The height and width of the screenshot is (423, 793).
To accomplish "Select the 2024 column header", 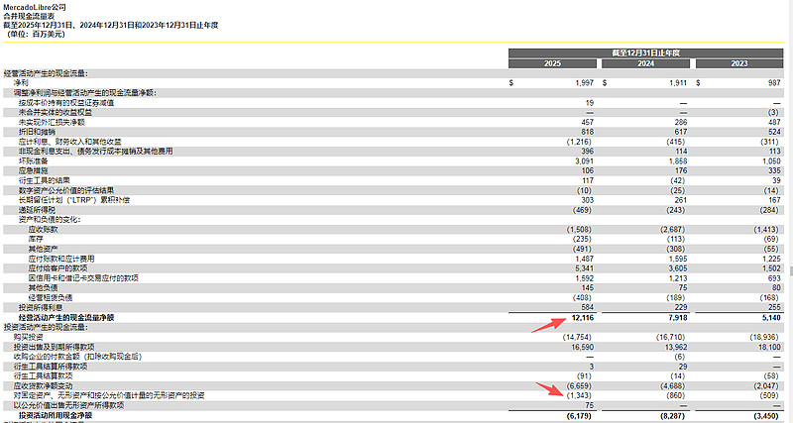I will [646, 63].
